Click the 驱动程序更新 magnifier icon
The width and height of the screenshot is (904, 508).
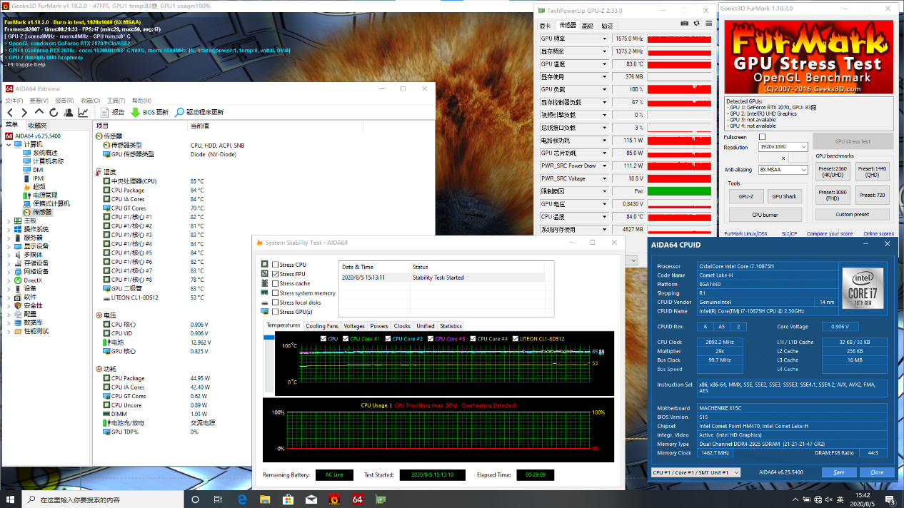point(180,113)
